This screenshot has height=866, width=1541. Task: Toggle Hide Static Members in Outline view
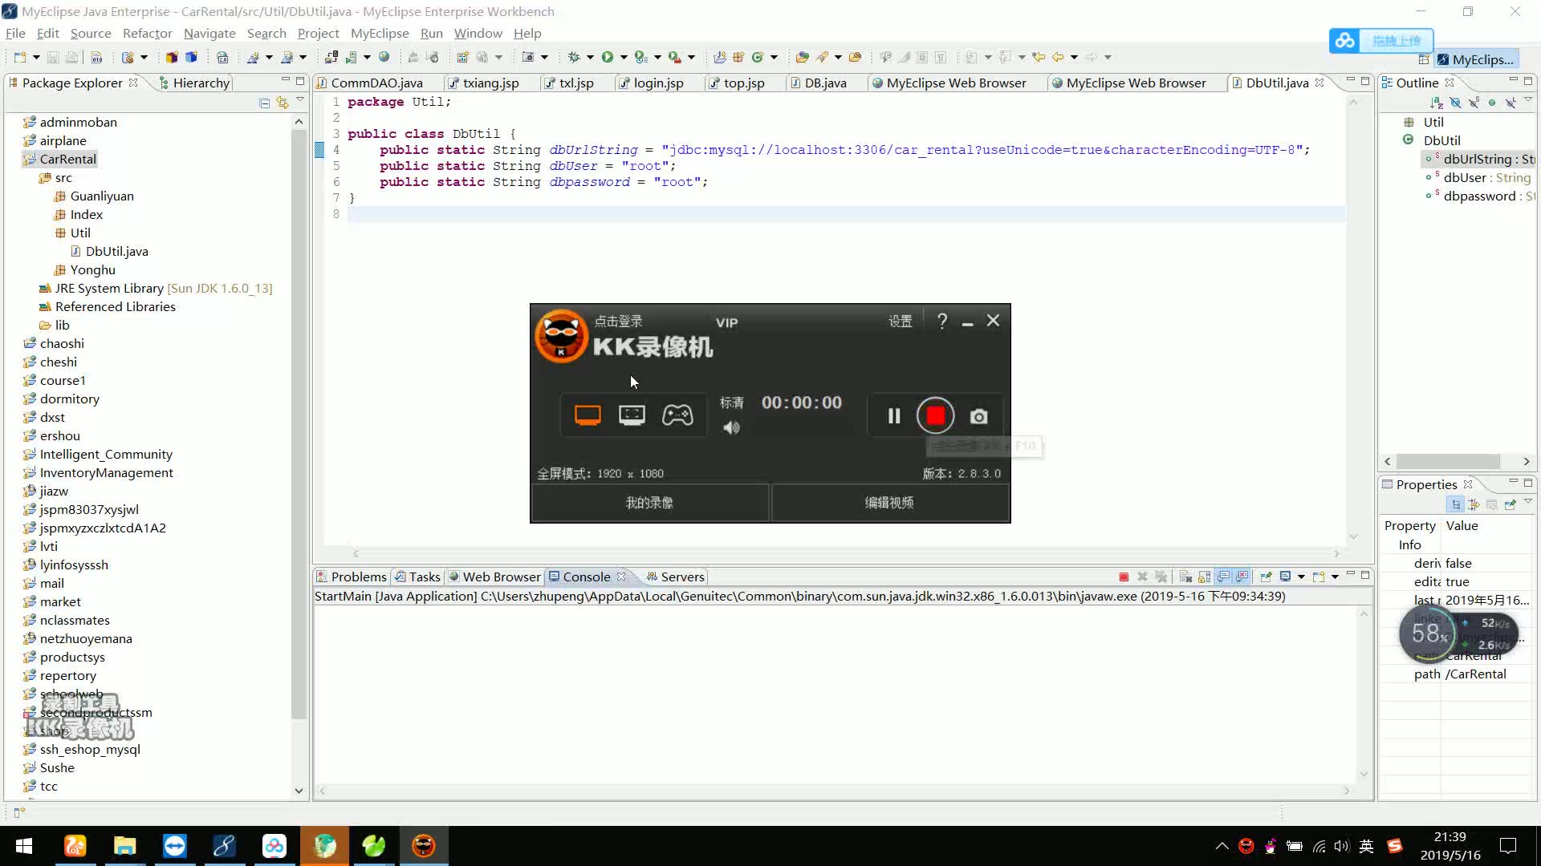[x=1474, y=103]
